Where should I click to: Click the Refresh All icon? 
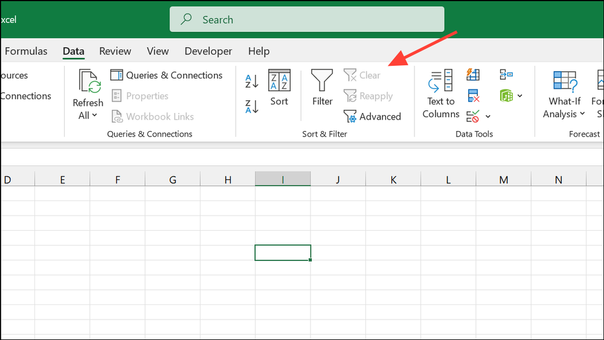89,82
